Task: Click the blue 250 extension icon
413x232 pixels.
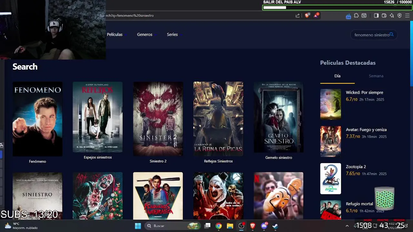Action: coord(348,16)
